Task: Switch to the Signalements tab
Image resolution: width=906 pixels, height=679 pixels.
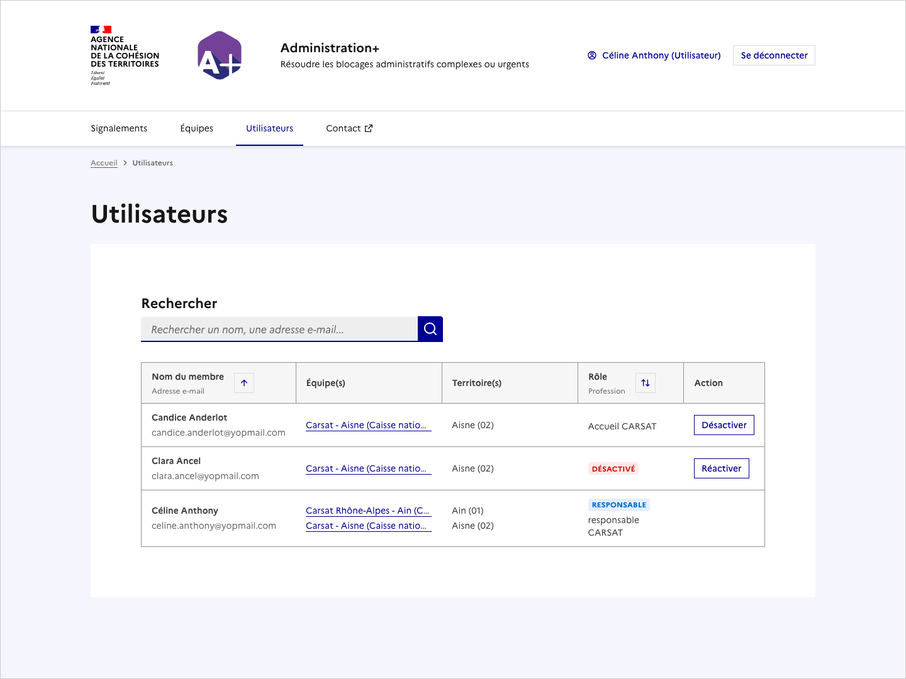Action: click(119, 128)
